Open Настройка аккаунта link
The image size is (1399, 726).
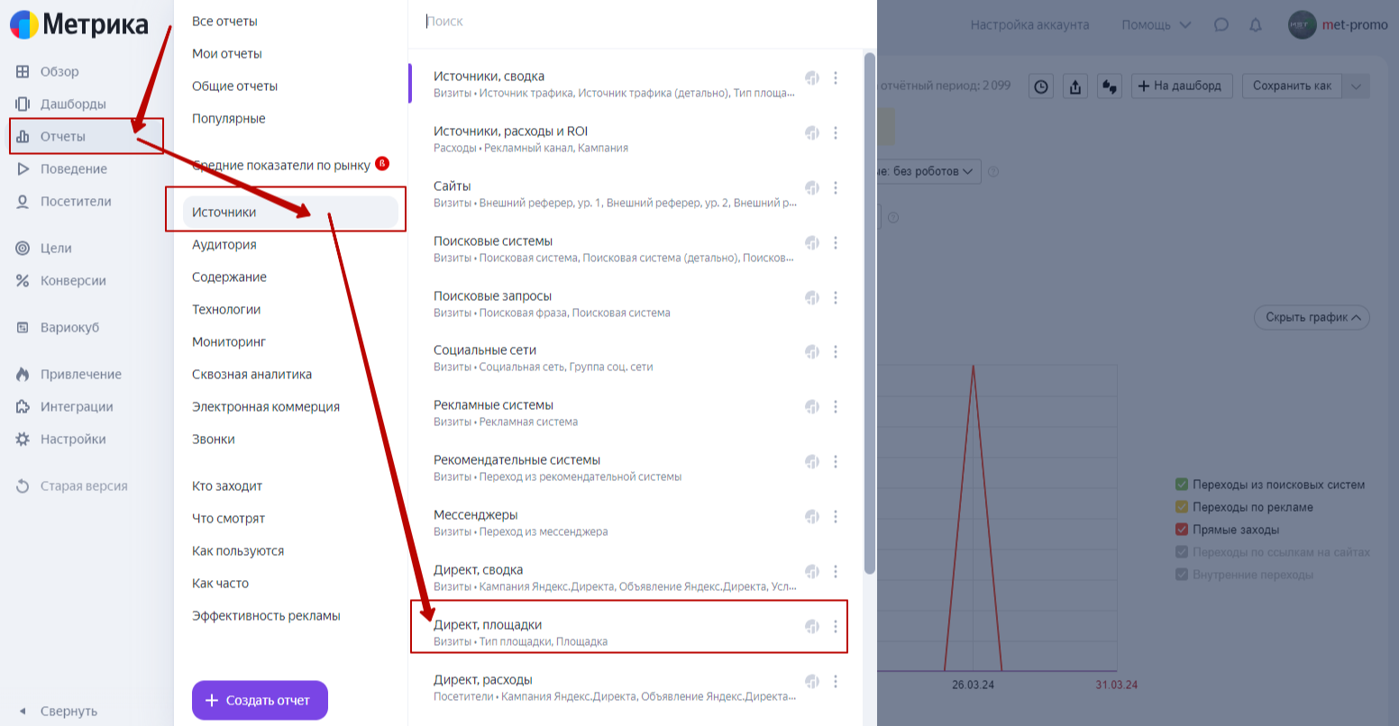click(x=1029, y=25)
